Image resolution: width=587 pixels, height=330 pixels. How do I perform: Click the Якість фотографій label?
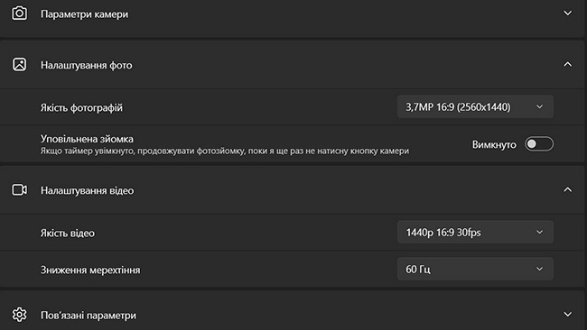pos(81,107)
